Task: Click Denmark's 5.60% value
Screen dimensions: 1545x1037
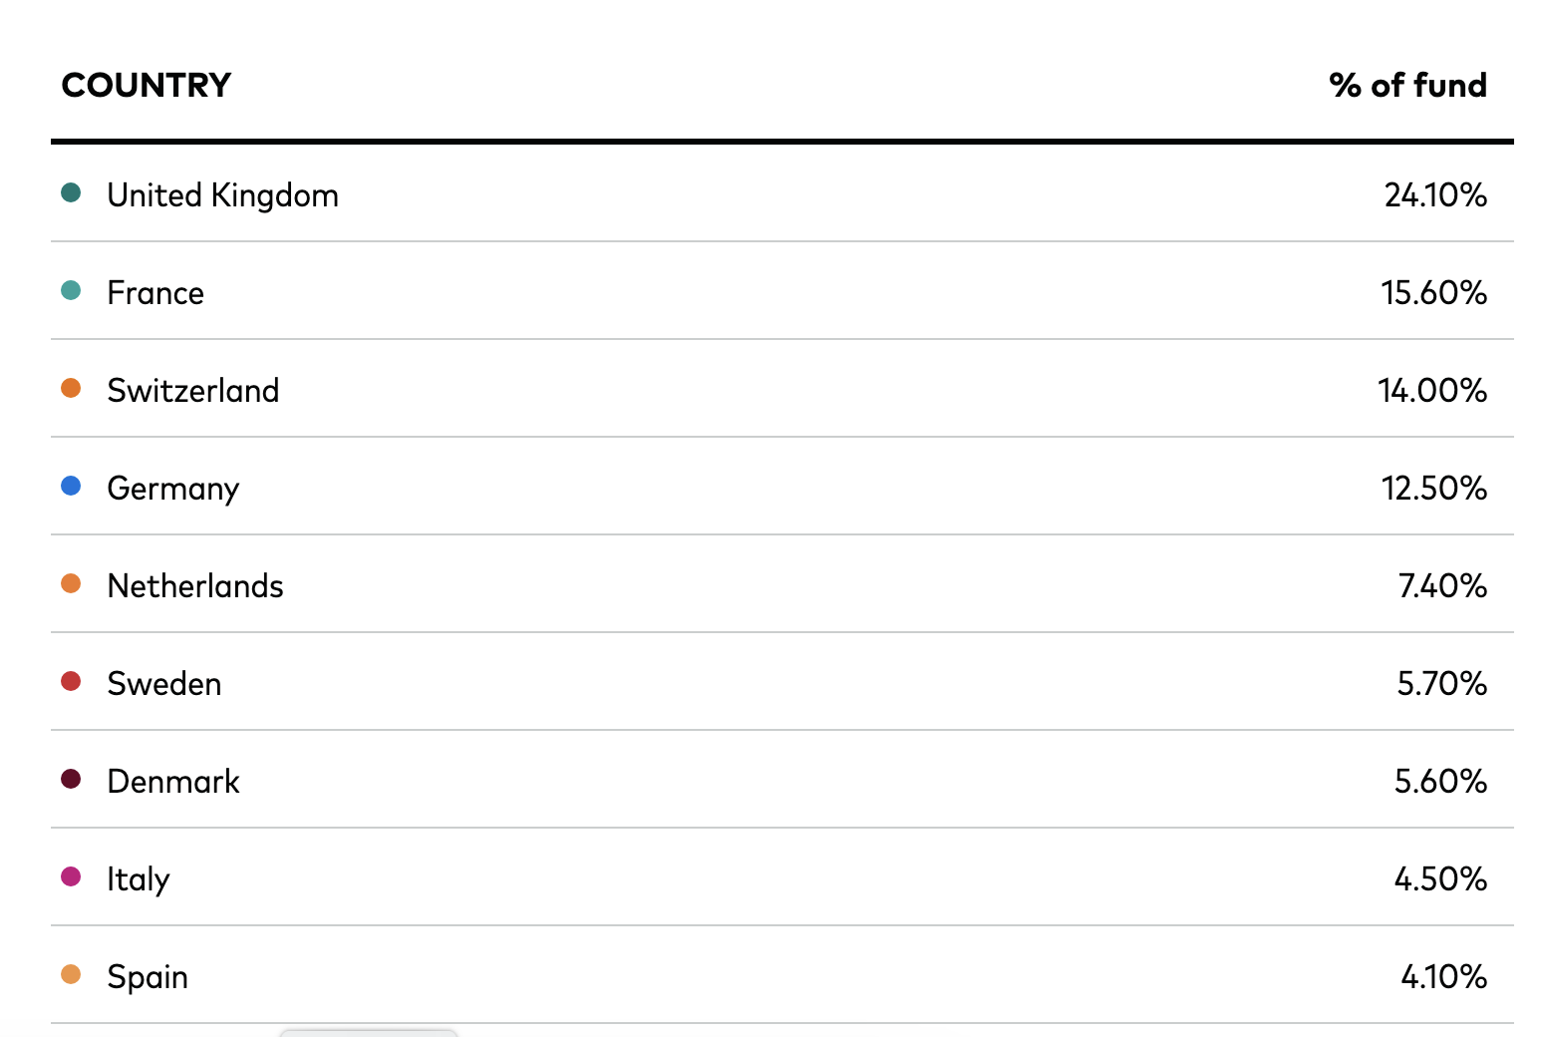Action: pos(1441,782)
